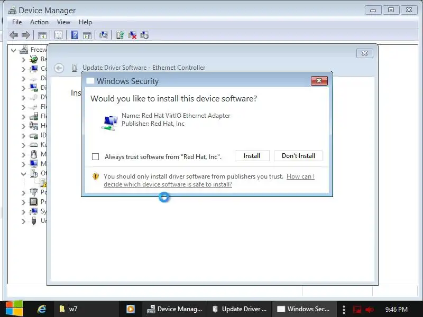Viewport: 423px width, 317px height.
Task: Expand the batteries (Ba) tree category
Action: coord(23,60)
